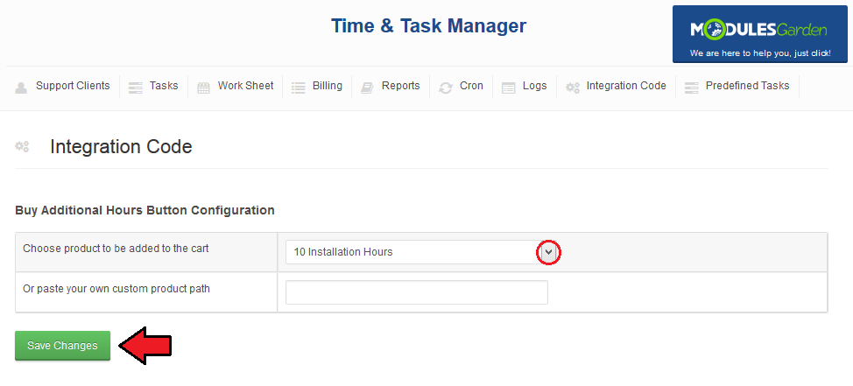The width and height of the screenshot is (853, 386).
Task: Go to the Tasks tab
Action: (x=164, y=86)
